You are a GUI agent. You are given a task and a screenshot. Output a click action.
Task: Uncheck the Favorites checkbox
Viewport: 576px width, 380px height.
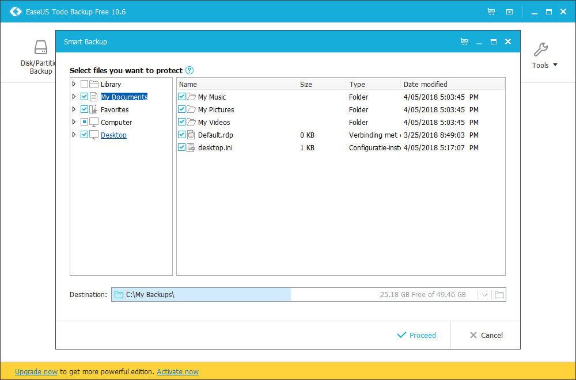click(84, 109)
